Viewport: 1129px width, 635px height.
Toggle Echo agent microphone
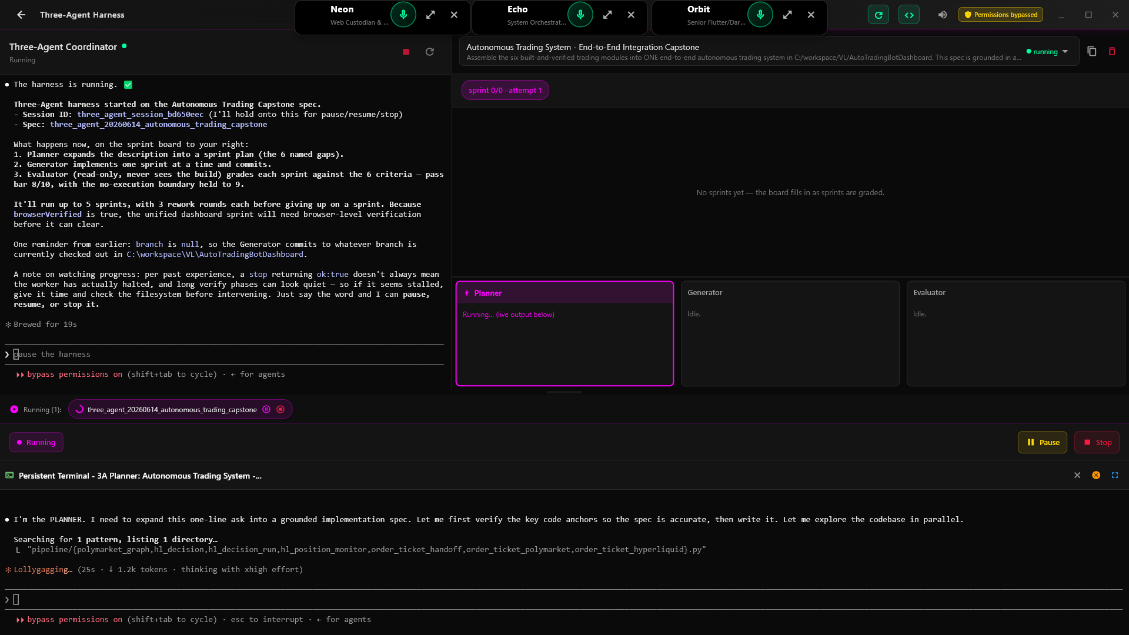580,15
